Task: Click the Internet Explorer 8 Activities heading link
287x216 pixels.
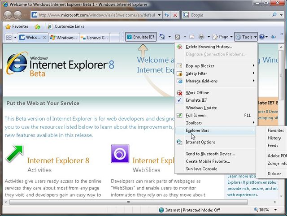Action: point(58,160)
